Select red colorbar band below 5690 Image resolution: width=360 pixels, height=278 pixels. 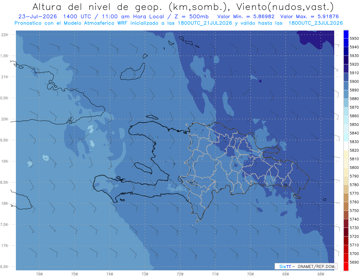pos(346,267)
